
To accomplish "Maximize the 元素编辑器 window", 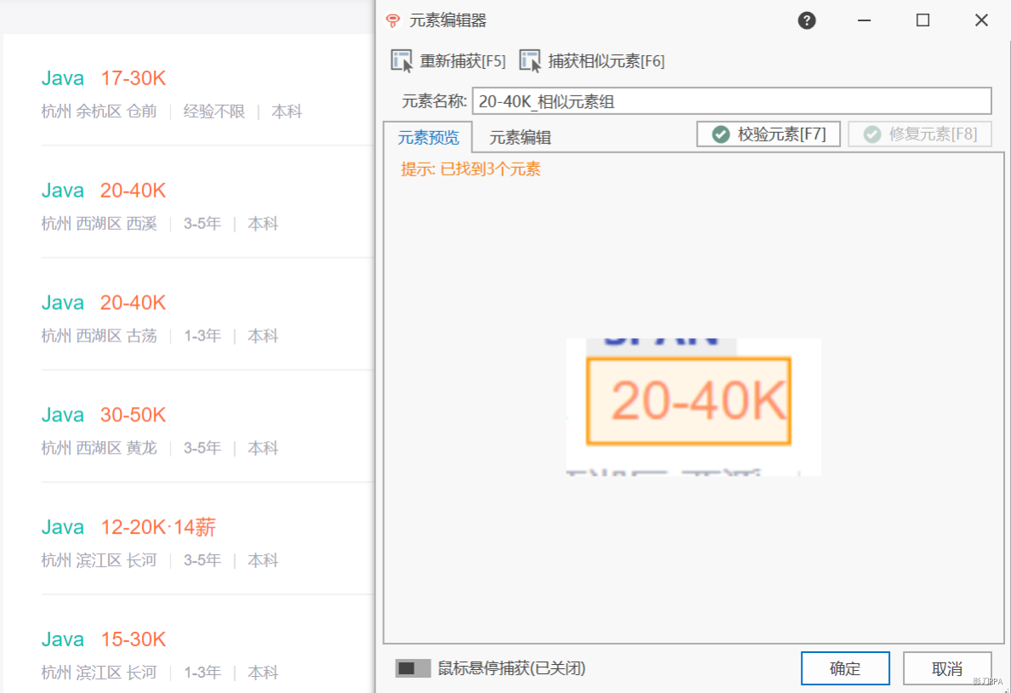I will click(x=922, y=21).
